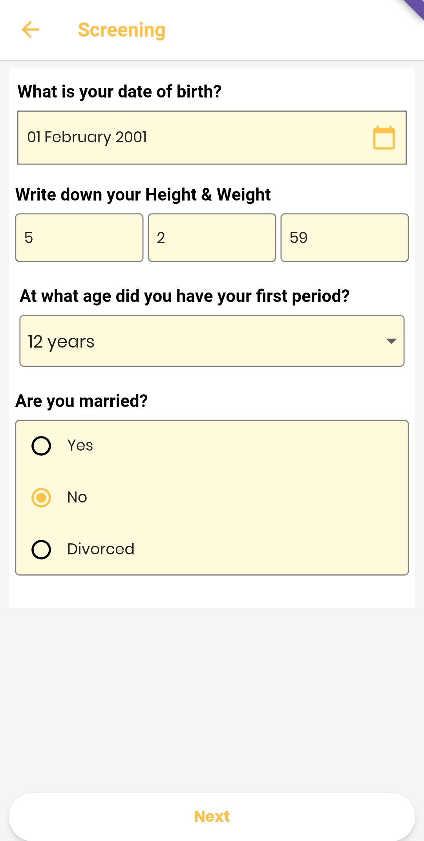Click the Screening page title

coord(122,30)
